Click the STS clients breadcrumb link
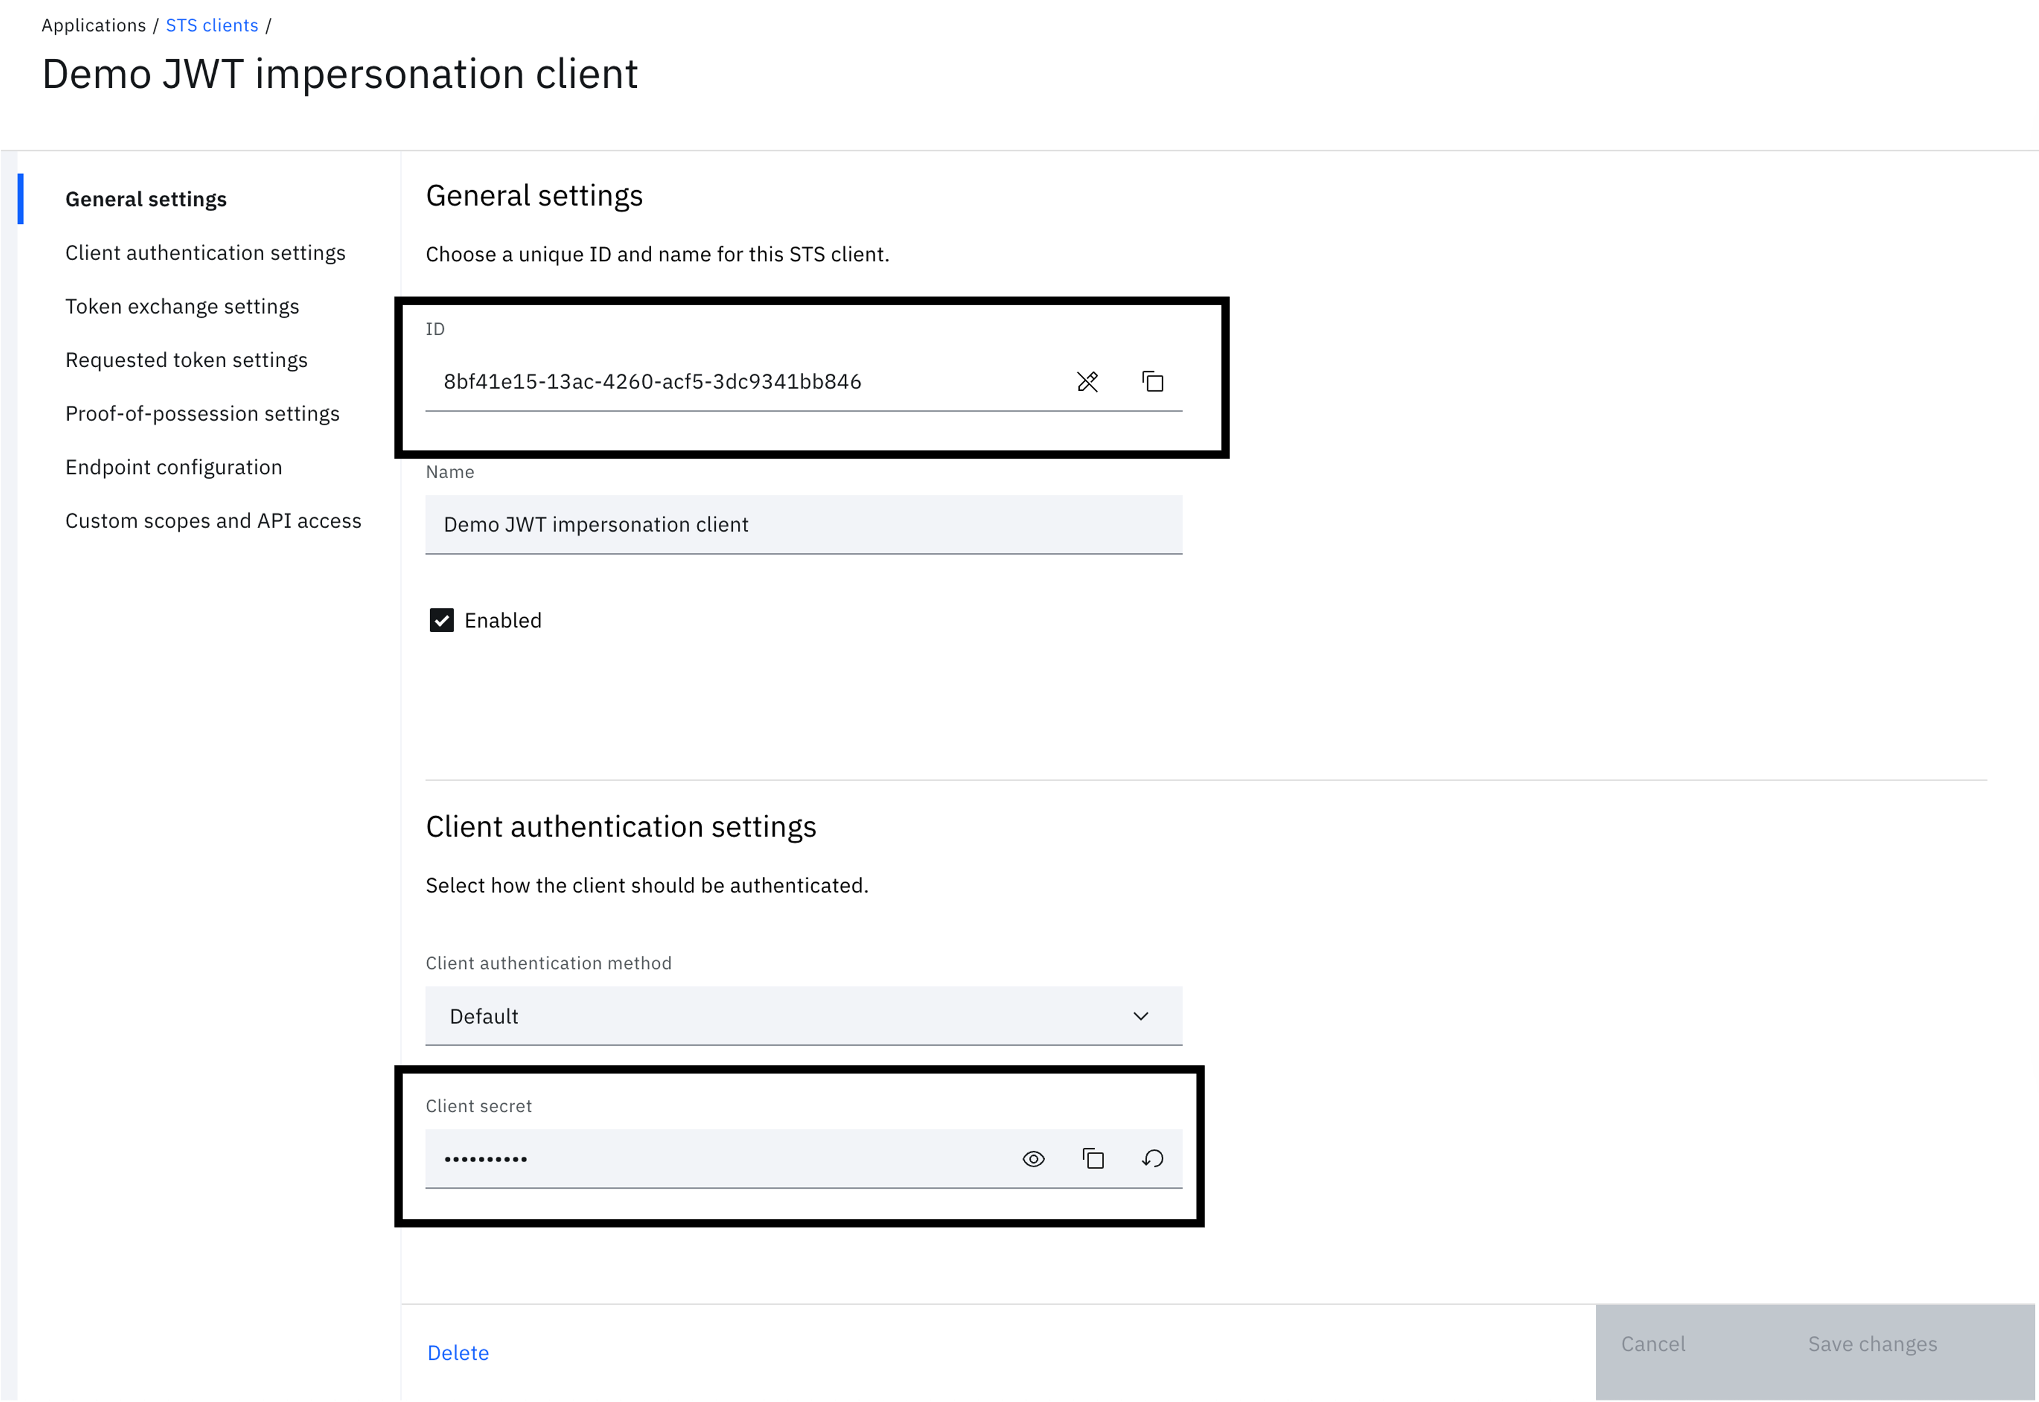2039x1402 pixels. coord(212,26)
